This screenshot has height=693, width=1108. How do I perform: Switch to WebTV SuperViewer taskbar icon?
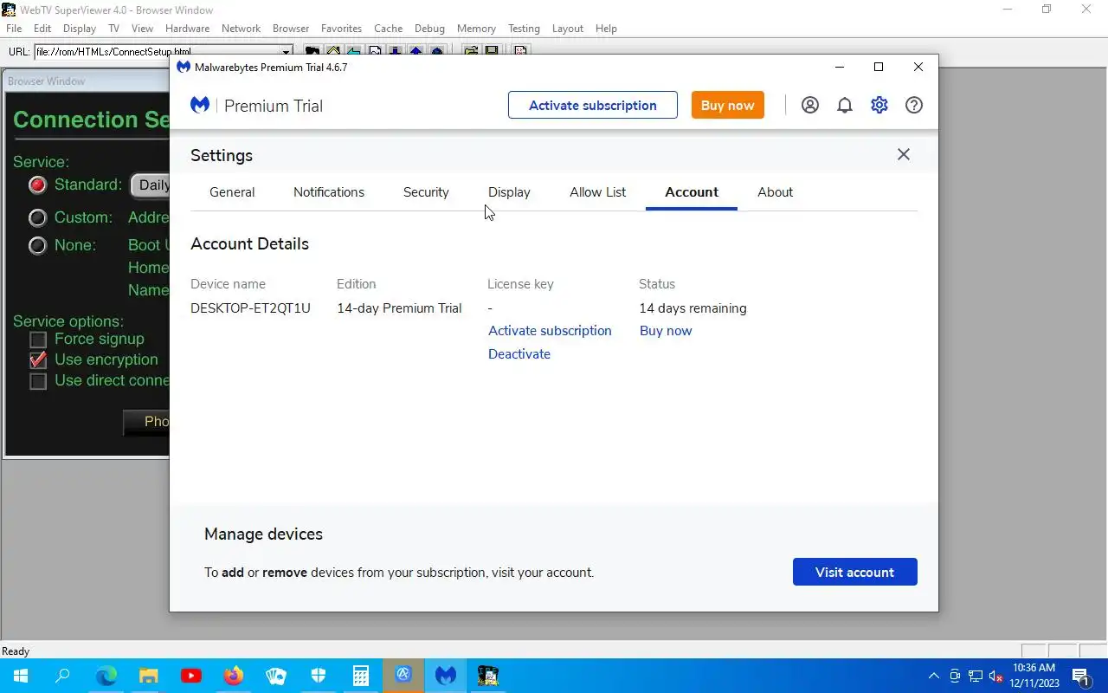pyautogui.click(x=488, y=676)
